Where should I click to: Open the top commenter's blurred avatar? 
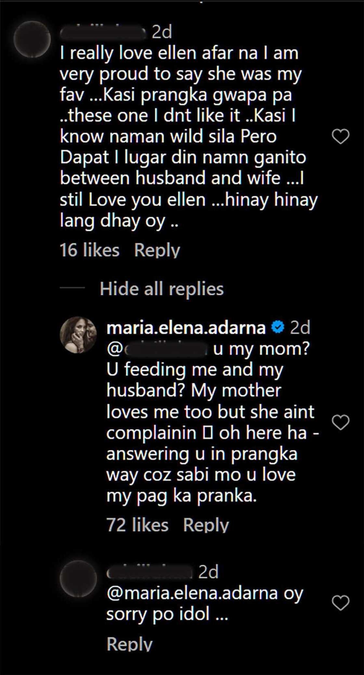32,39
